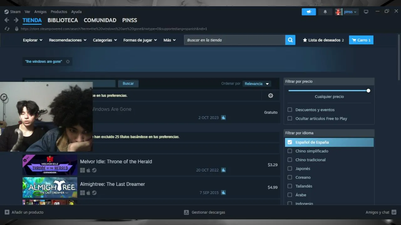The height and width of the screenshot is (225, 401).
Task: Click the Almightree game thumbnail
Action: [x=50, y=187]
